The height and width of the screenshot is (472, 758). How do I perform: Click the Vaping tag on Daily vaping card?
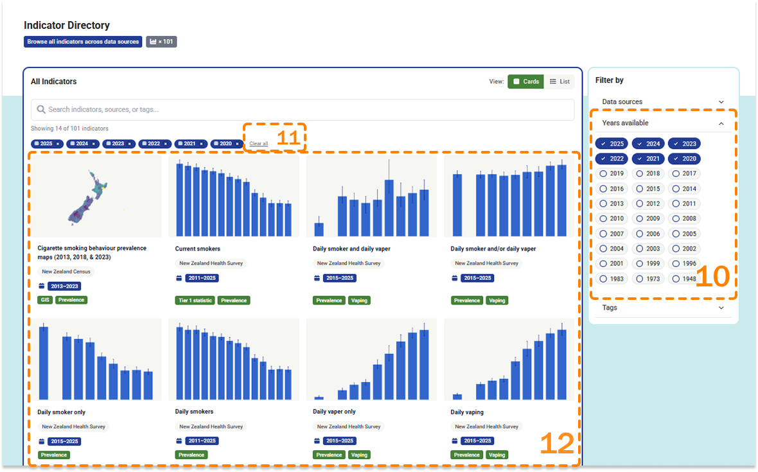[x=497, y=455]
